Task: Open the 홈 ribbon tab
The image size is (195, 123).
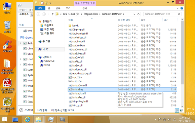Action: (49, 8)
